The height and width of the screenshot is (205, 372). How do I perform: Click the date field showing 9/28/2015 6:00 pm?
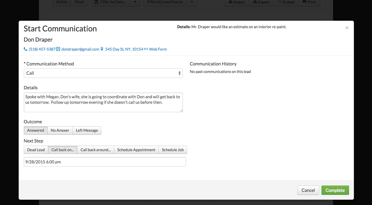pyautogui.click(x=105, y=162)
